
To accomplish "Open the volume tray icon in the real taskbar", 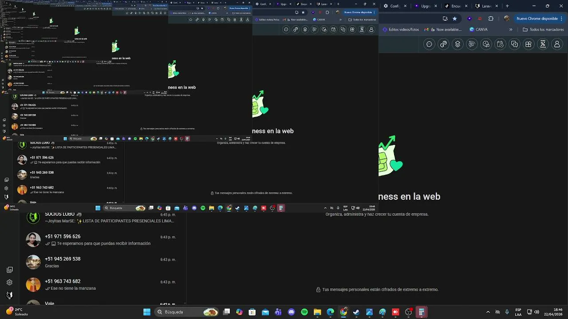I will [536, 312].
